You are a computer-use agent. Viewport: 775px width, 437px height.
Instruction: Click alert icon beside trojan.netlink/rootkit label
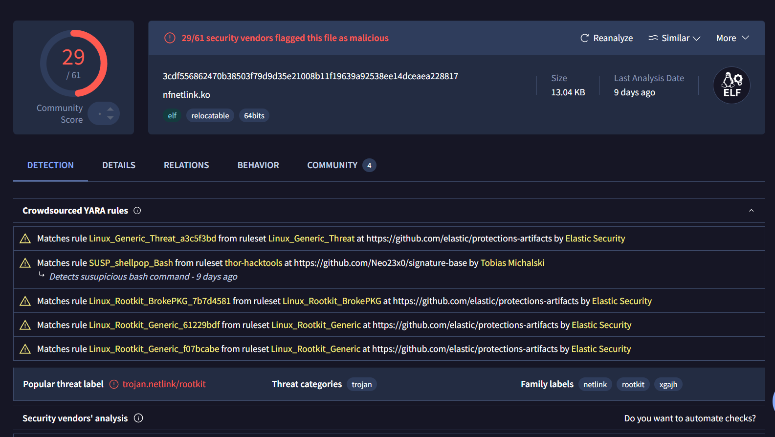114,384
